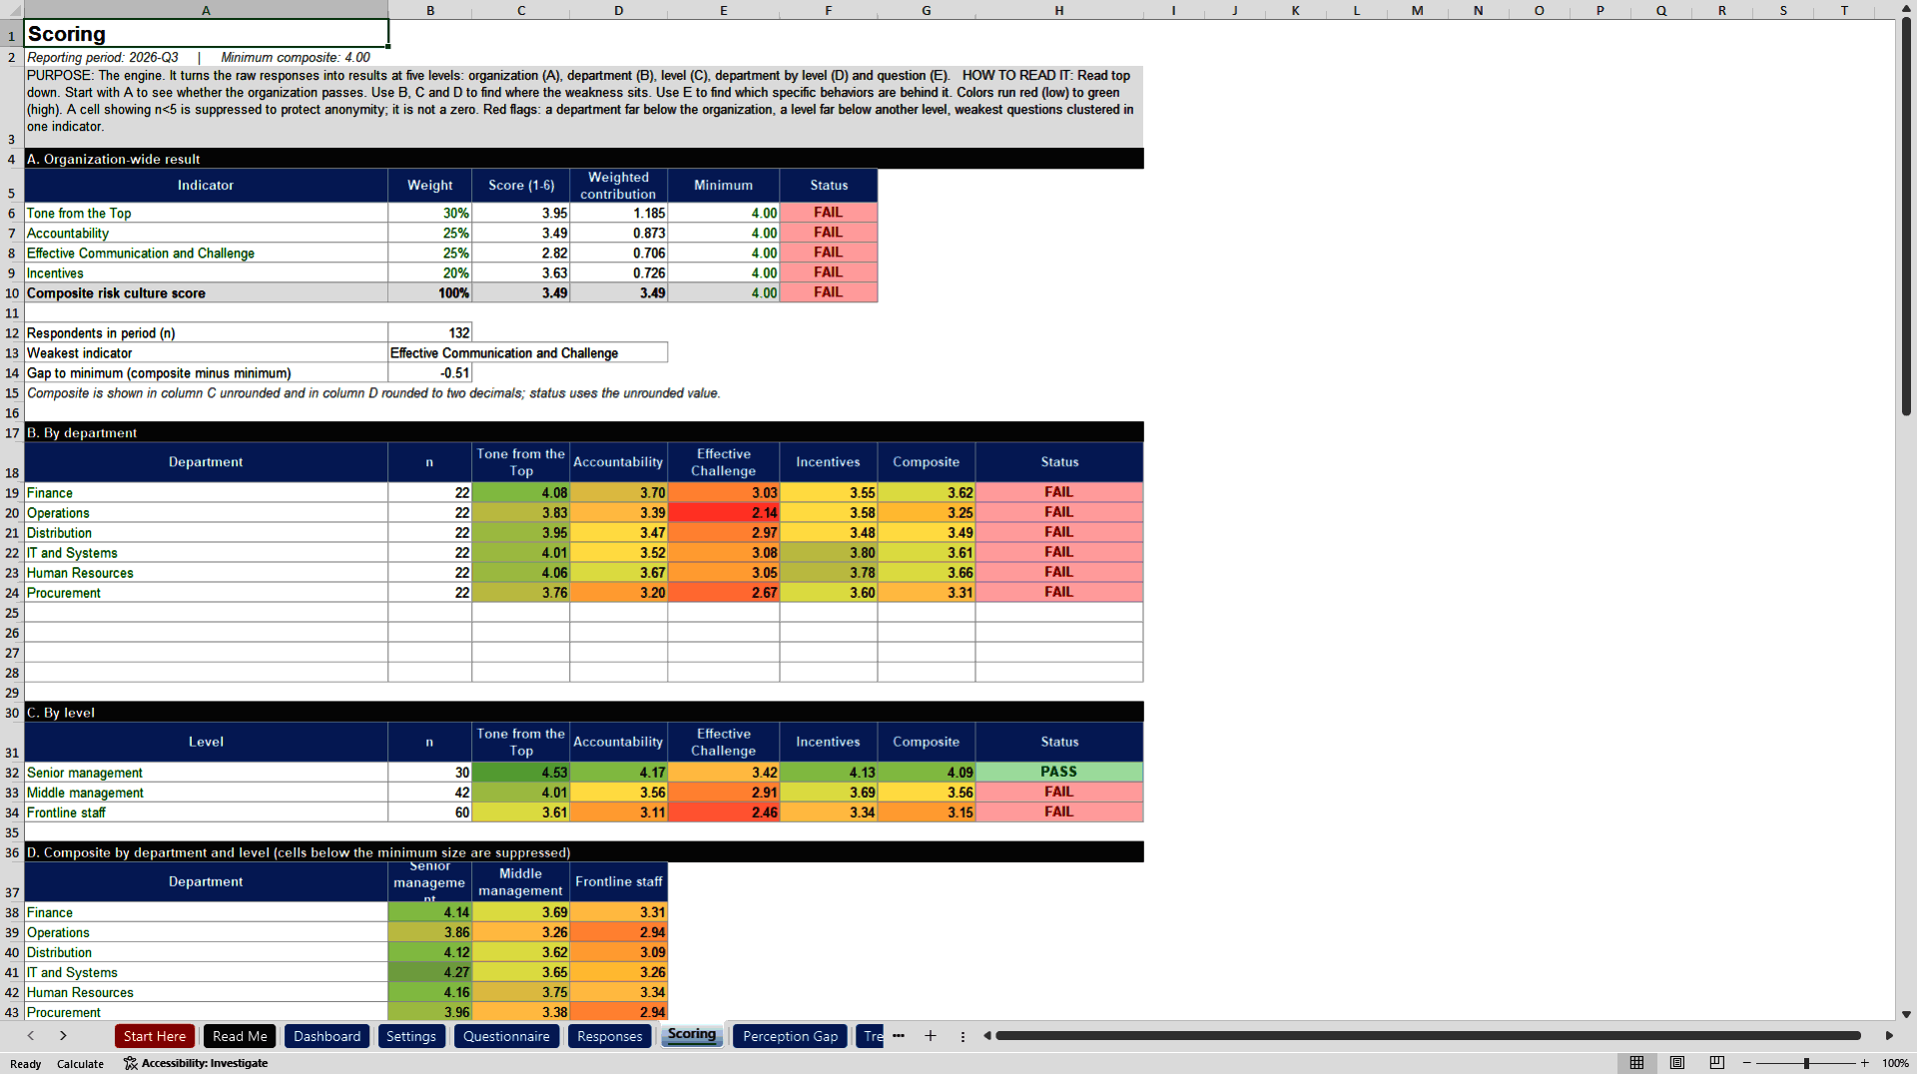This screenshot has height=1074, width=1917.
Task: Add a new sheet
Action: [931, 1036]
